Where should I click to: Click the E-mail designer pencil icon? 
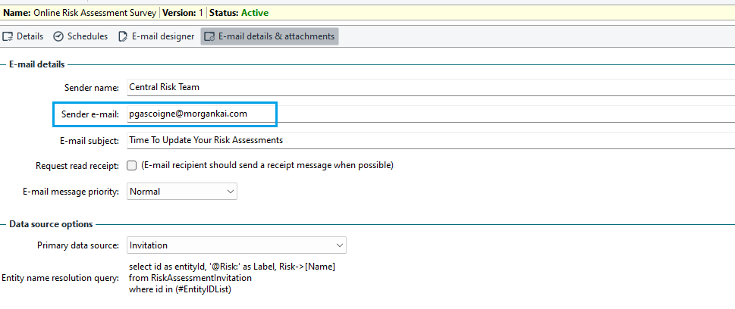pos(123,36)
